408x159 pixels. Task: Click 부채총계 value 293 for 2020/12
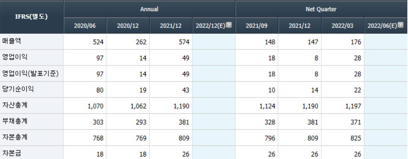(x=141, y=122)
